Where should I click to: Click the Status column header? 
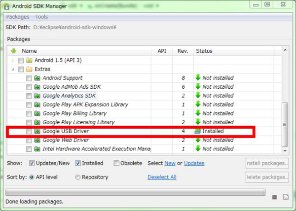point(234,51)
